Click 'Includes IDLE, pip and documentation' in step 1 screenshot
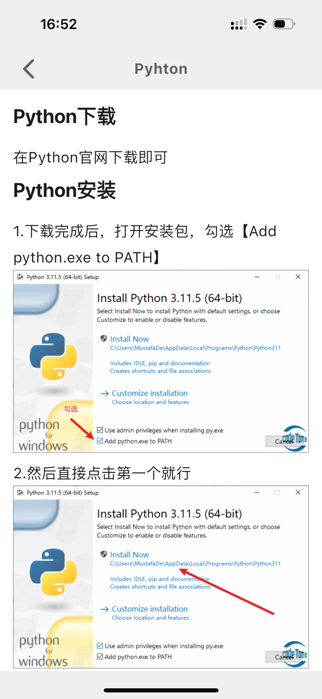The height and width of the screenshot is (699, 322). [160, 363]
